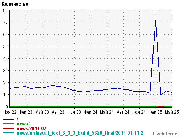Select the Авг 23 axis label
Screen dimensions: 181x137
click(x=58, y=112)
